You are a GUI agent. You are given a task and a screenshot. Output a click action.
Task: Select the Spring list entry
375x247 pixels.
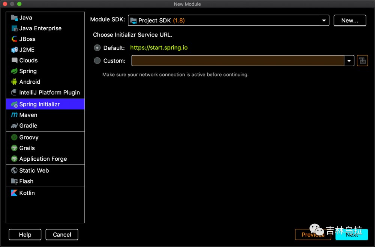coord(45,71)
